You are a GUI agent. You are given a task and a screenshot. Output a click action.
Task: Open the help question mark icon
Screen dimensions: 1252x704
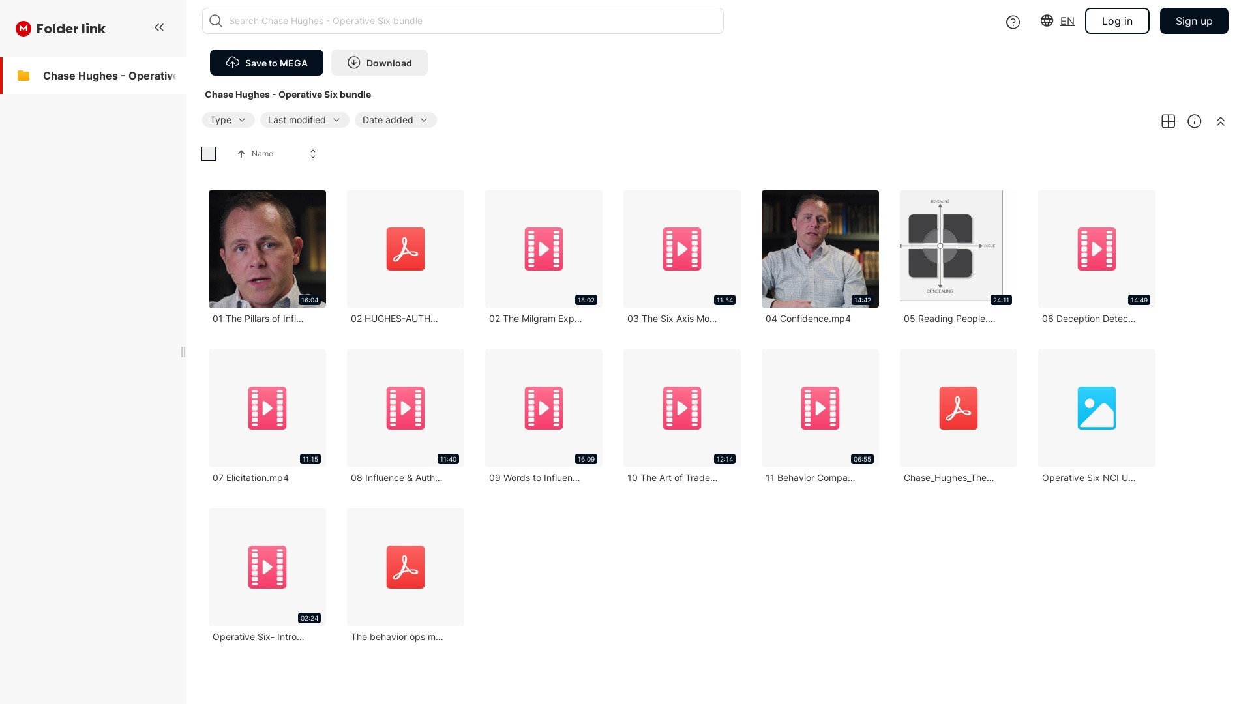(x=1013, y=22)
